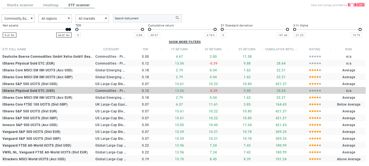Screen dimensions: 369x166
Task: Switch to the Heatmap tab
Action: point(51,5)
